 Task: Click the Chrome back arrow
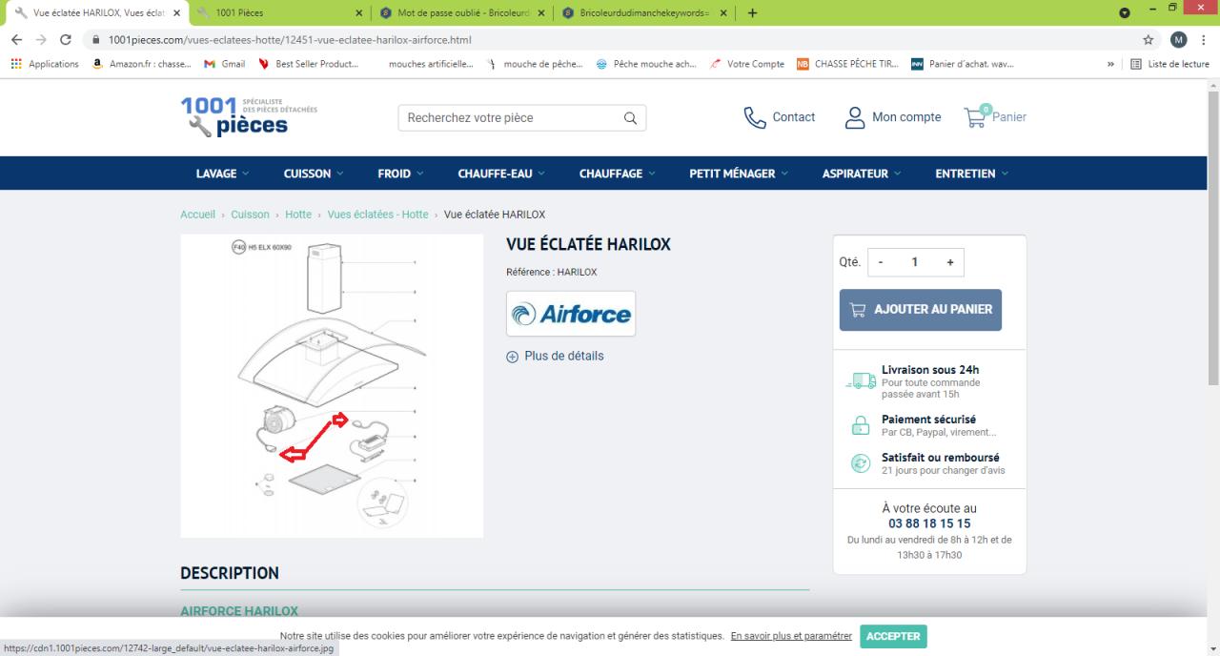(16, 40)
